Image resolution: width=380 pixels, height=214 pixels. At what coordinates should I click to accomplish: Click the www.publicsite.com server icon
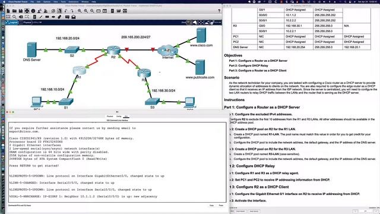click(x=200, y=67)
